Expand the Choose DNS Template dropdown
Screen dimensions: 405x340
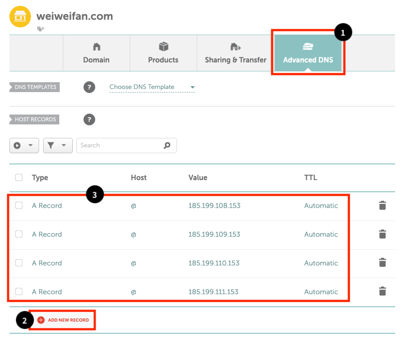[152, 87]
